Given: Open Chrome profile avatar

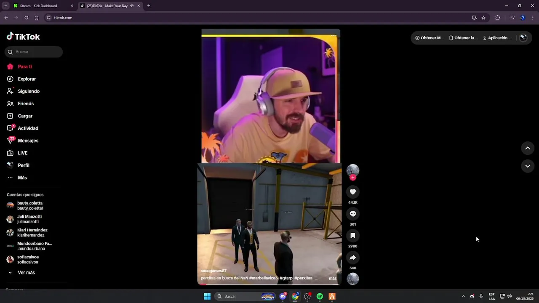Looking at the screenshot, I should coord(523,18).
